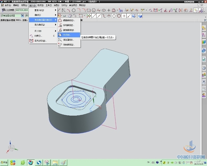The height and width of the screenshot is (166, 207).
Task: Open Internet Explorer from the taskbar
Action: 23,162
